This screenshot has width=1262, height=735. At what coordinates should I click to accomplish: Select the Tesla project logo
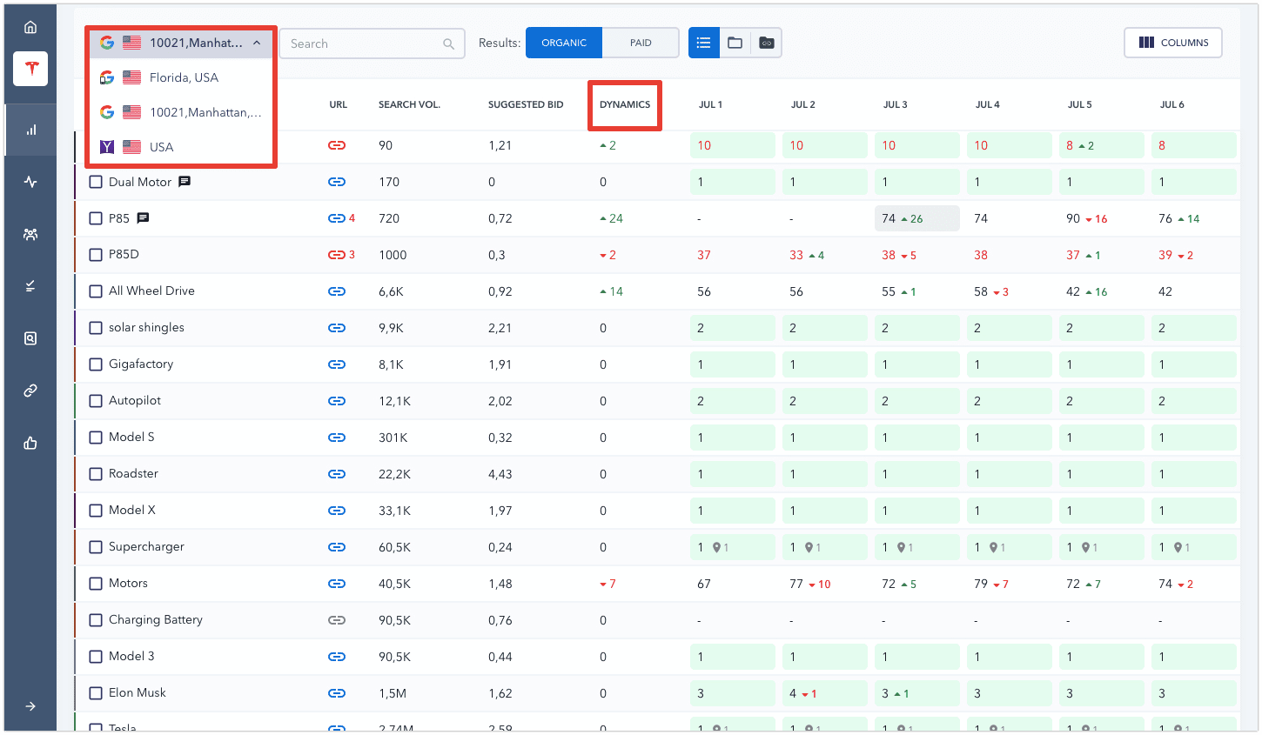[30, 69]
